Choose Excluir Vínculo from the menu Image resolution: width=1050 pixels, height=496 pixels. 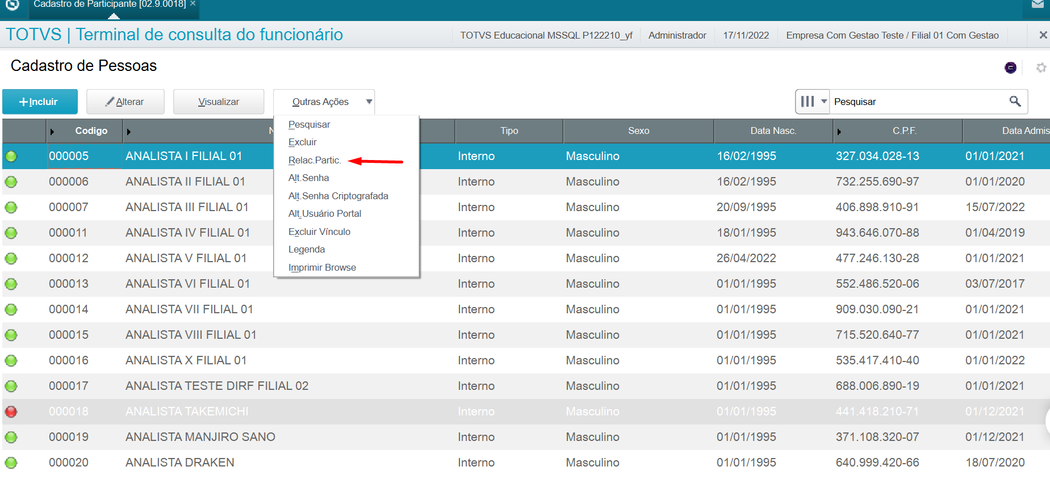319,232
